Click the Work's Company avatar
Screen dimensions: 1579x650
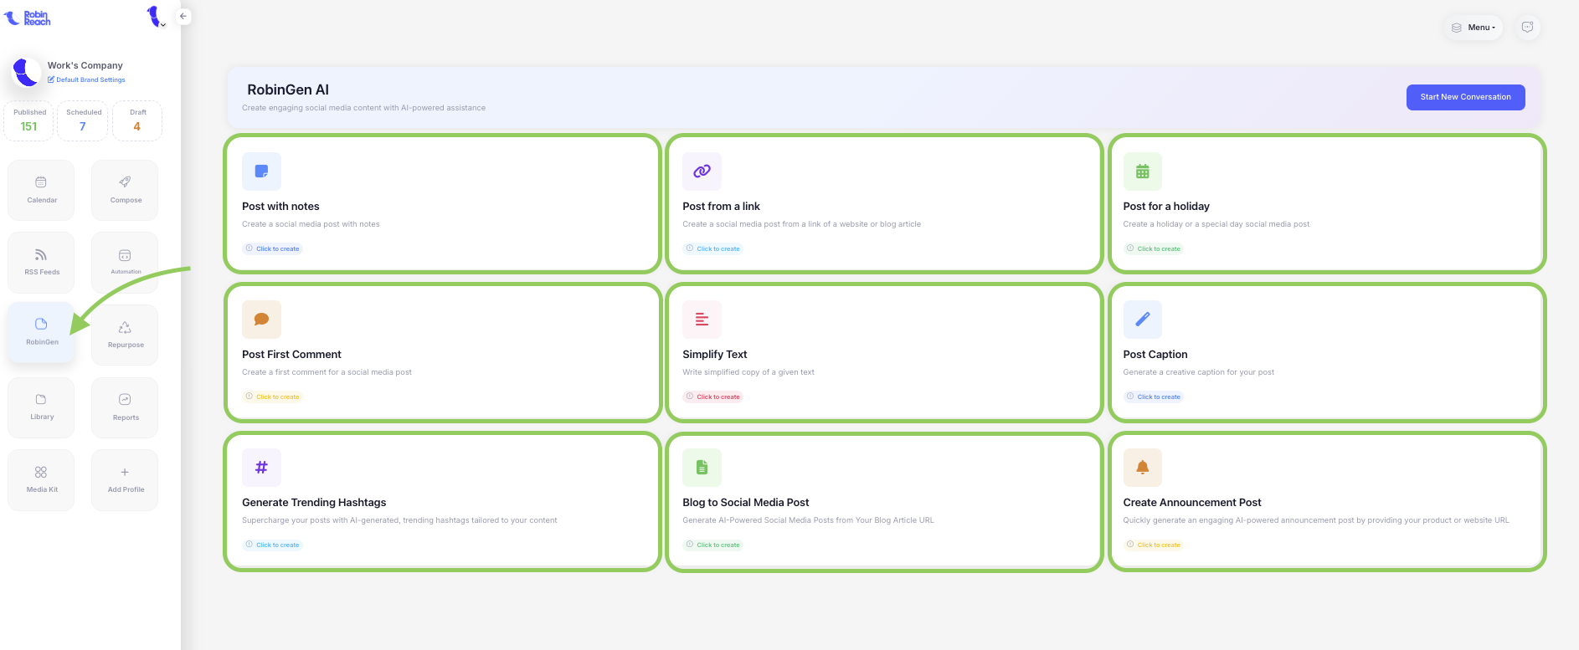[x=26, y=72]
